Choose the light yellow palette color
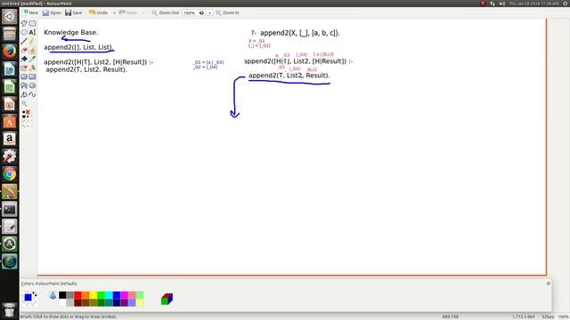 tap(140, 302)
